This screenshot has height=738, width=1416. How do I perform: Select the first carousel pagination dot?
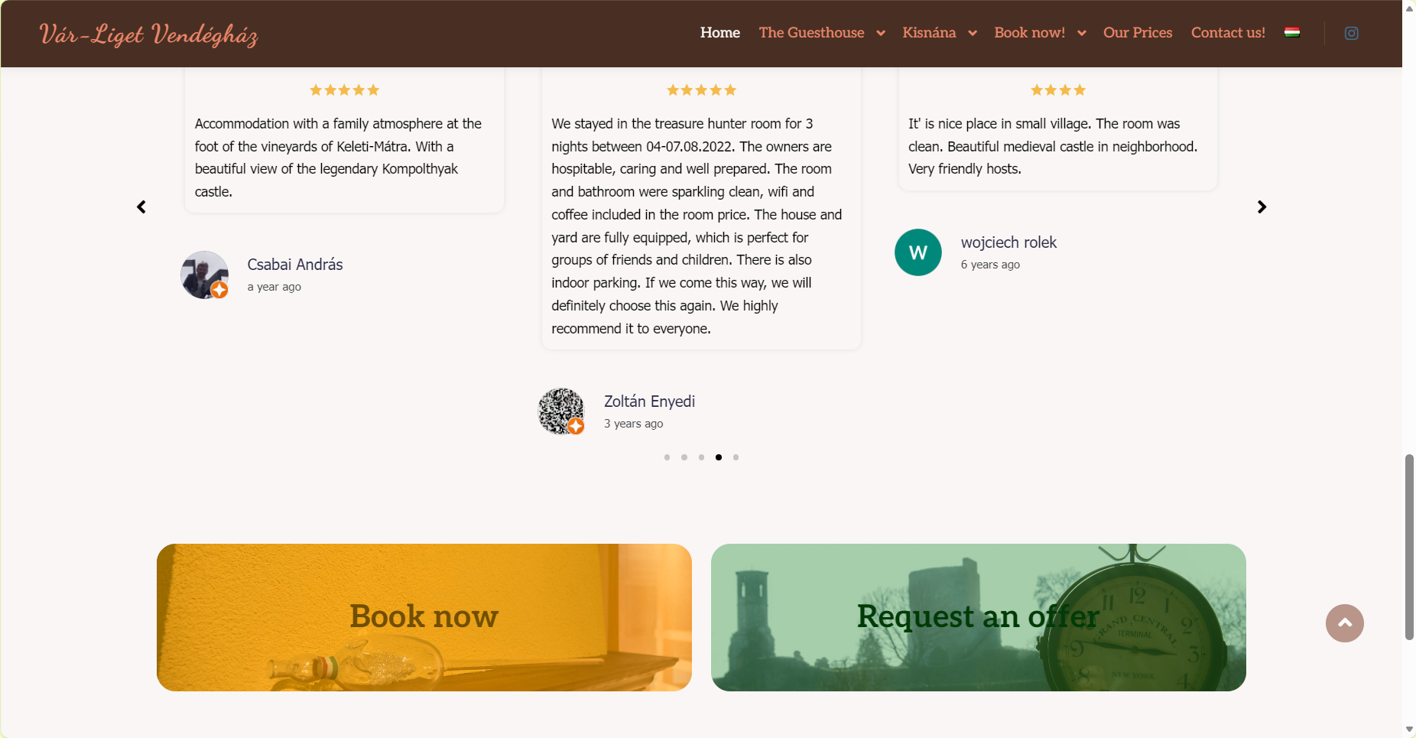(x=667, y=457)
